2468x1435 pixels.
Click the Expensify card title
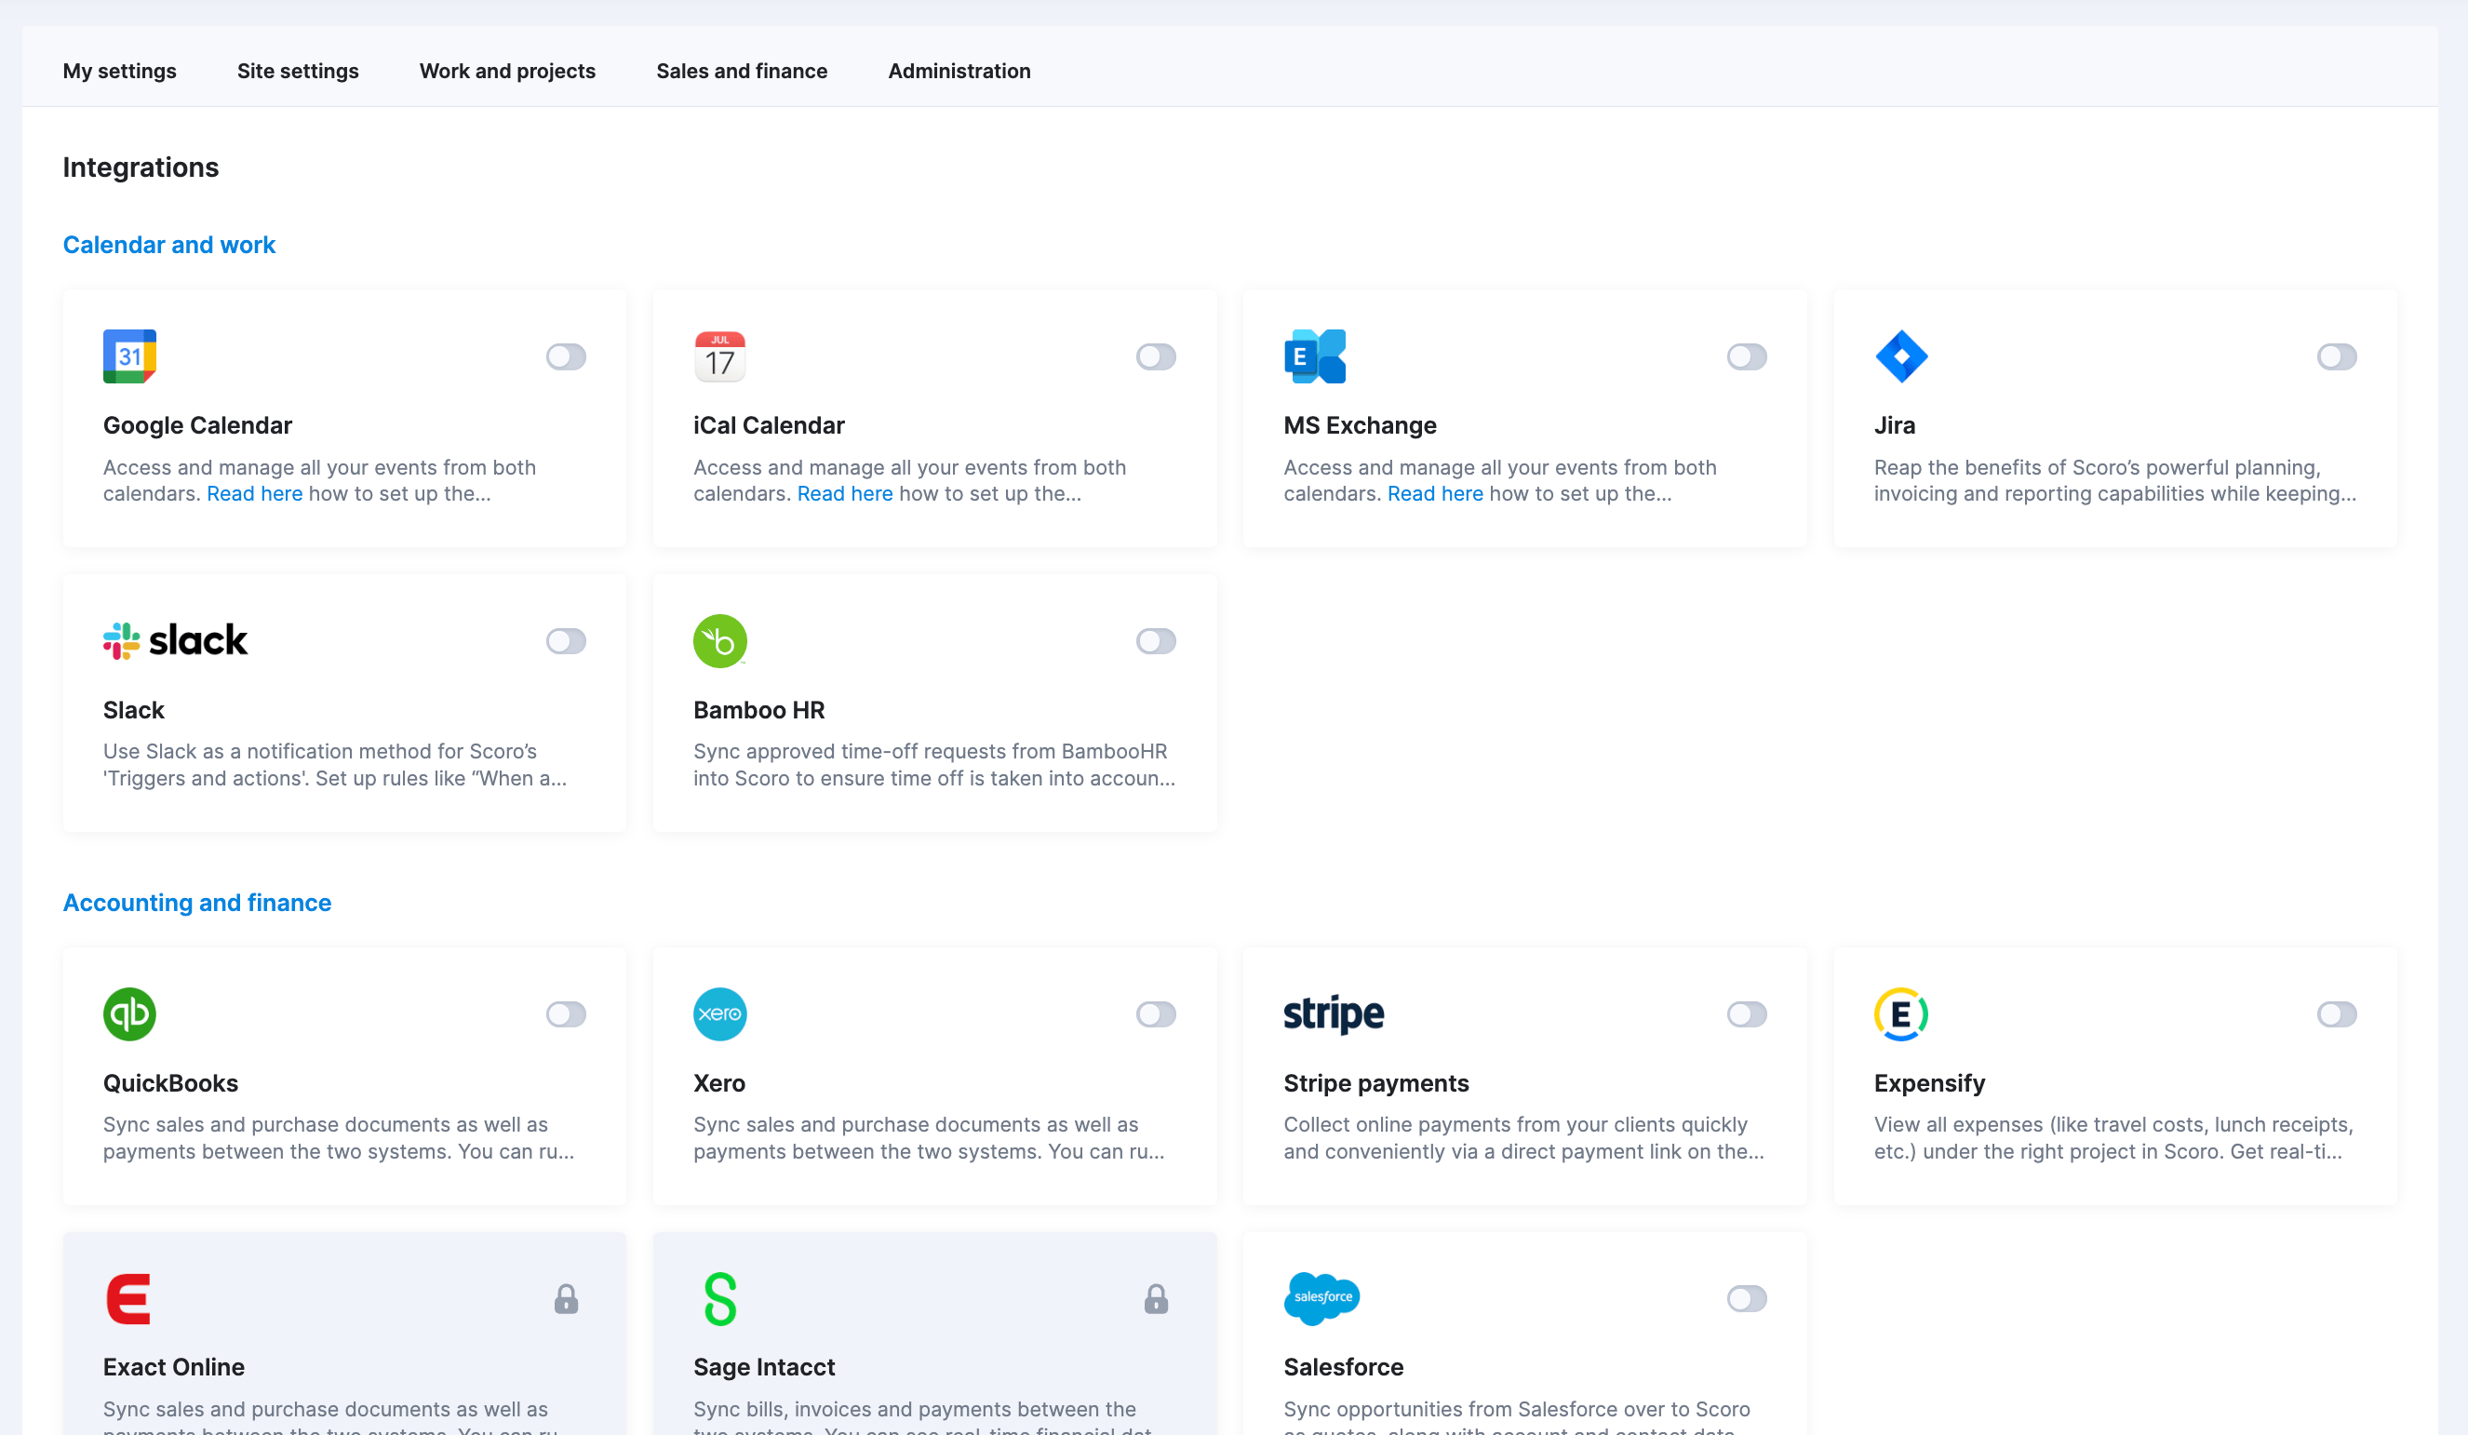tap(1929, 1083)
